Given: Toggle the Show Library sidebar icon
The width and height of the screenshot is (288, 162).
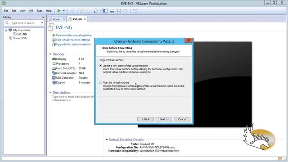Looking at the screenshot, I should (x=105, y=11).
